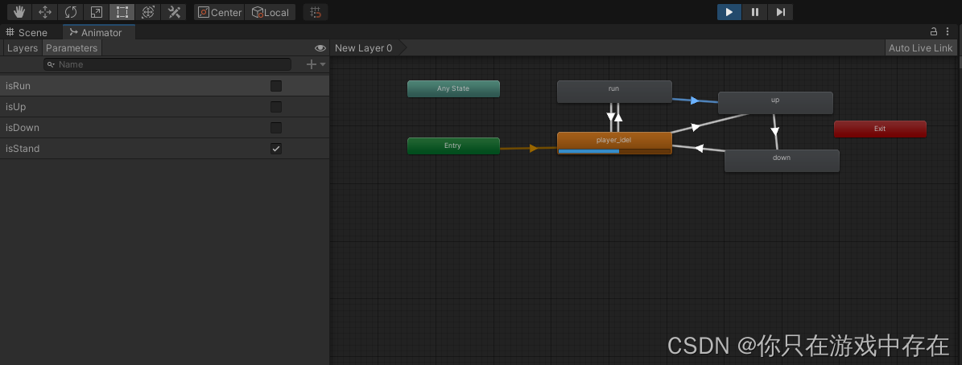
Task: Select the isDown parameter name
Action: point(23,127)
